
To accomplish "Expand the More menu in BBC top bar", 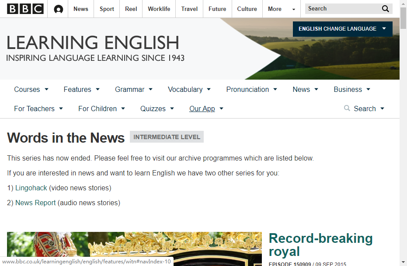I will point(282,9).
